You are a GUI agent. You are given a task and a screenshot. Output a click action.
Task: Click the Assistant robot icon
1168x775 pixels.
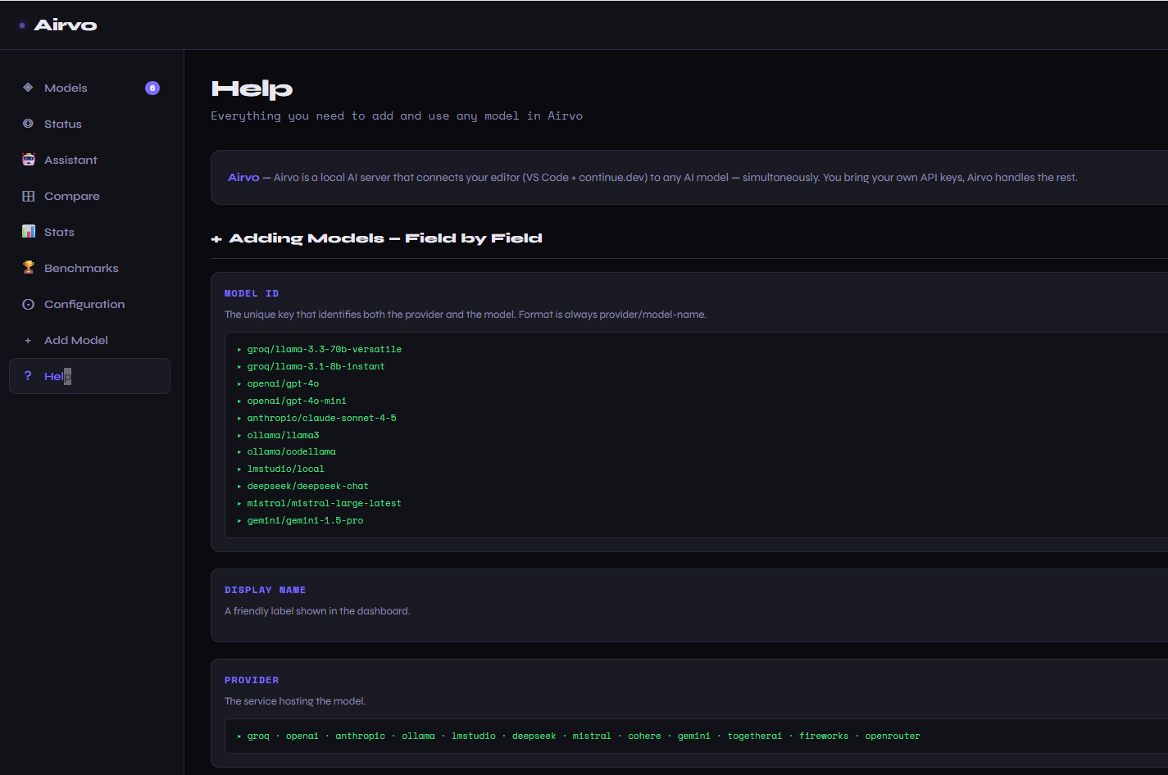pyautogui.click(x=29, y=160)
